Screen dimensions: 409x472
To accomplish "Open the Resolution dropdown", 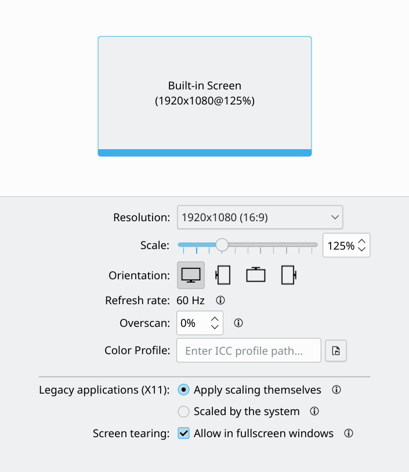I will 260,217.
